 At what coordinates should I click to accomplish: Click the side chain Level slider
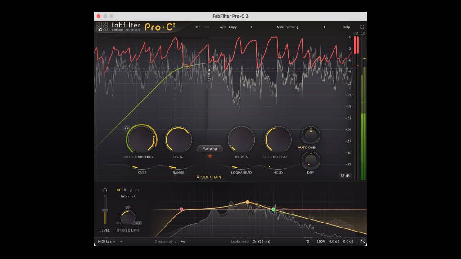tap(105, 210)
